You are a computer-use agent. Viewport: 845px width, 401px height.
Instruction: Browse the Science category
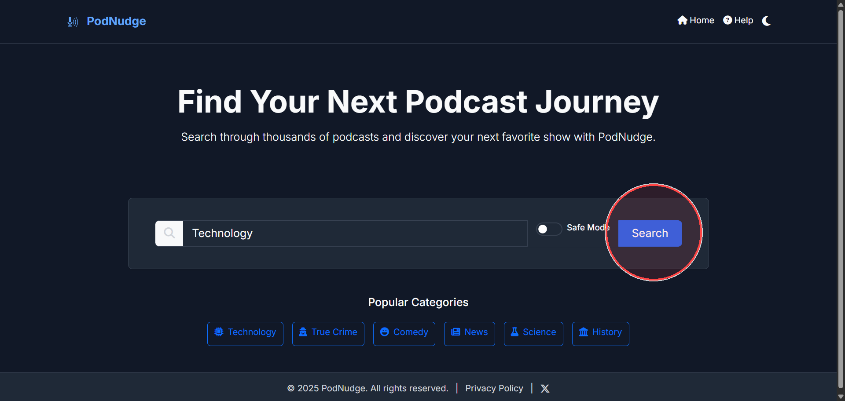[x=533, y=334]
